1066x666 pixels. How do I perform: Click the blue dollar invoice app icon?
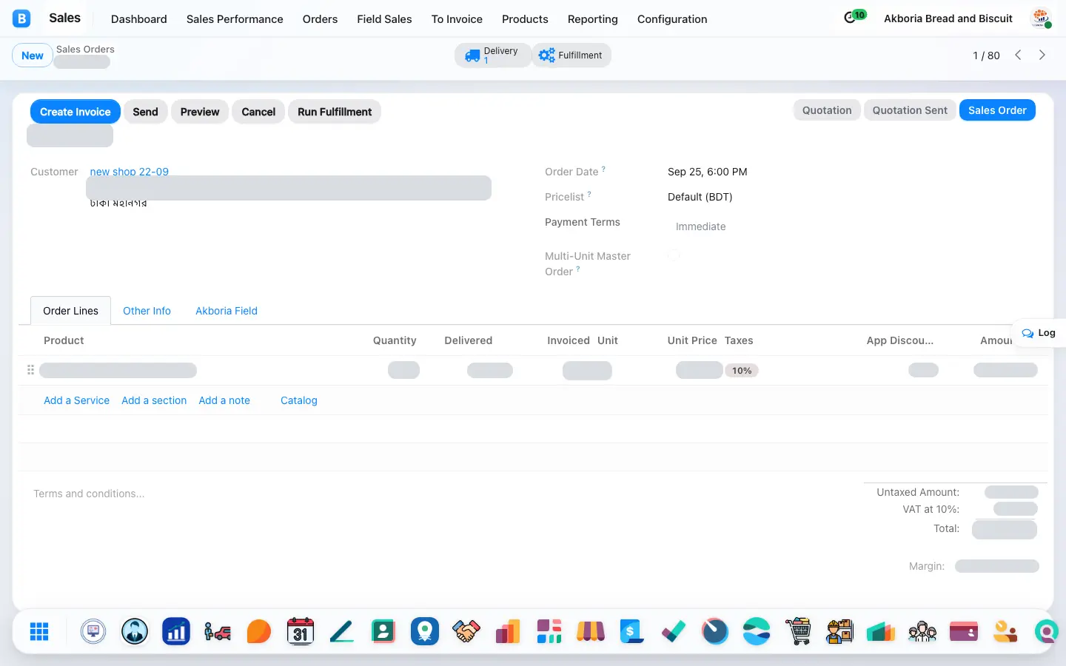click(x=632, y=631)
